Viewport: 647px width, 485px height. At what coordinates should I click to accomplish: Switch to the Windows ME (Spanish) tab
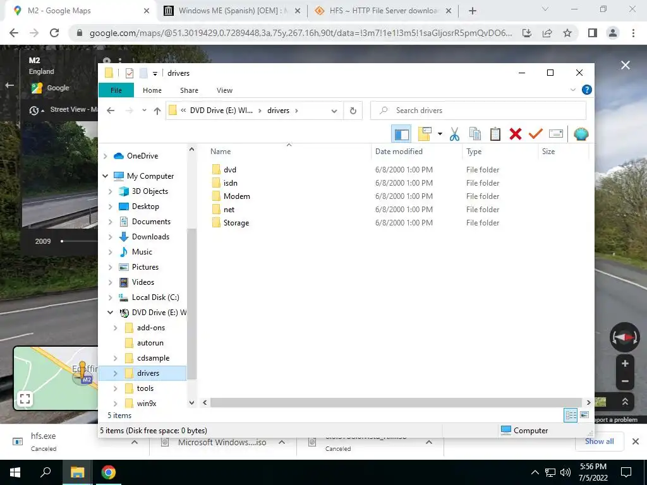point(233,11)
